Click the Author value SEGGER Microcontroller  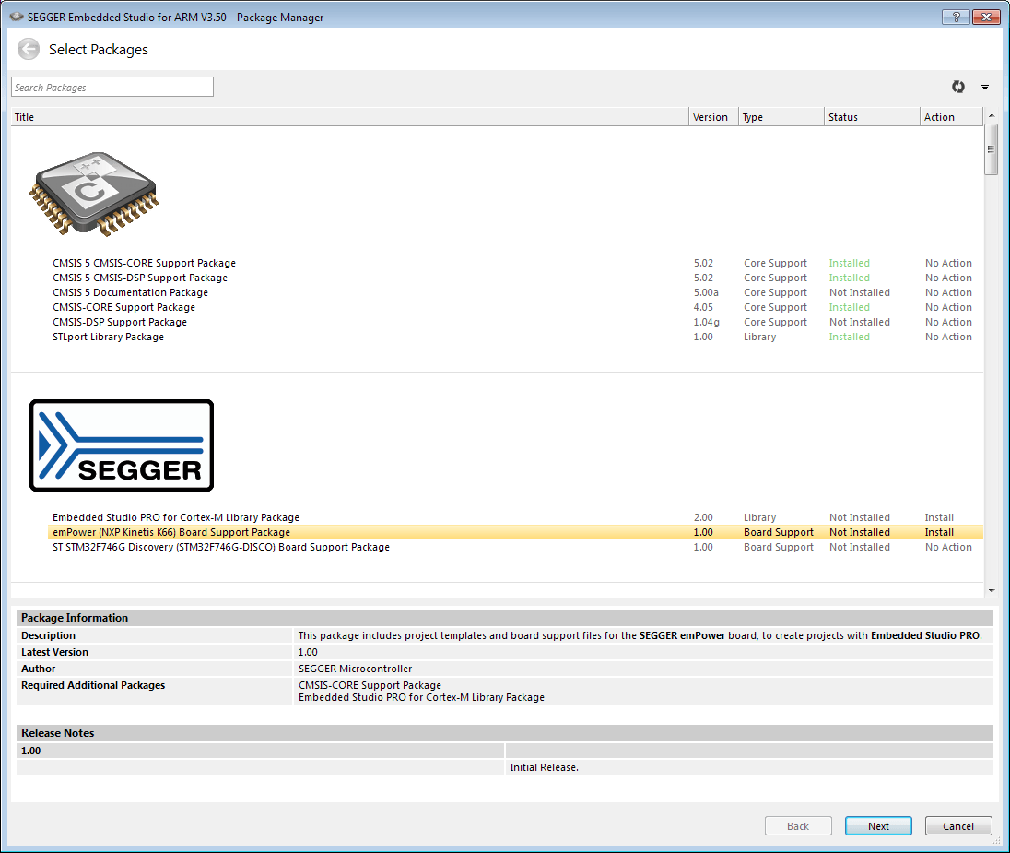point(355,669)
